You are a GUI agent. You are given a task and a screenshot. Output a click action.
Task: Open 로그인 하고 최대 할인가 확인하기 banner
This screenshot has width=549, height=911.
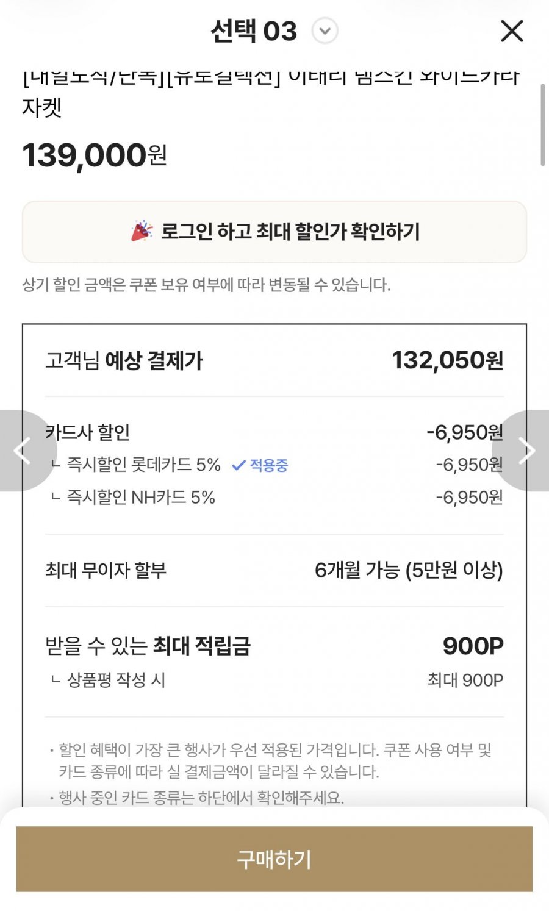[274, 232]
